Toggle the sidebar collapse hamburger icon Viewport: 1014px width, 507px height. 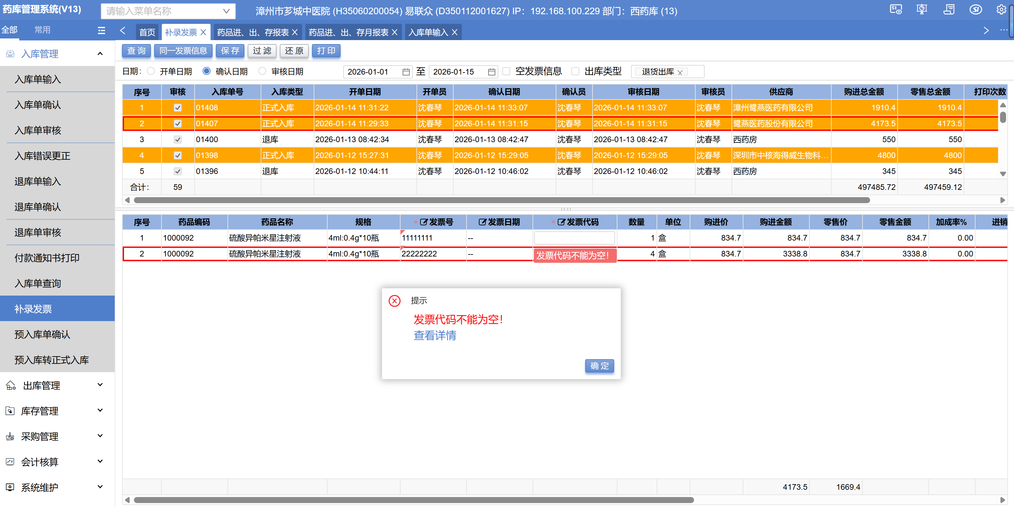(101, 30)
